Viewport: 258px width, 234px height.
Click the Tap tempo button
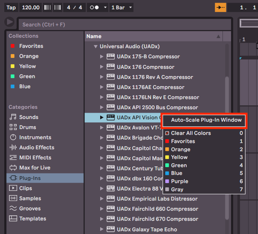click(11, 7)
